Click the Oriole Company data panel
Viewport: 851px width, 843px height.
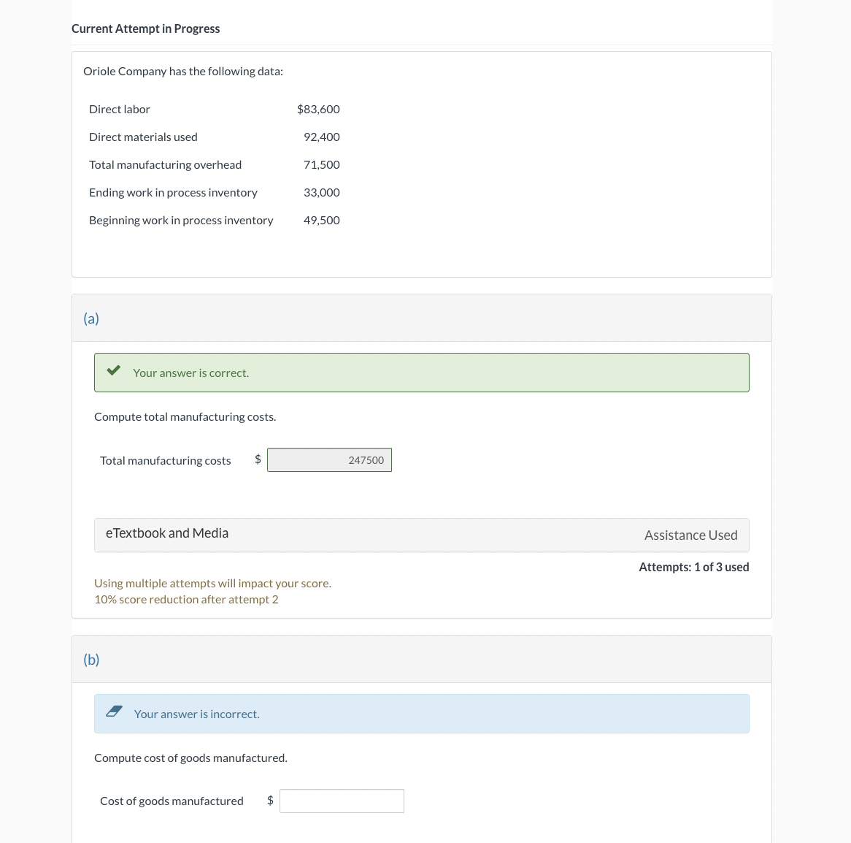tap(422, 164)
